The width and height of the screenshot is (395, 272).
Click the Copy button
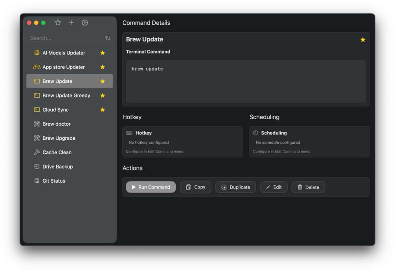[195, 187]
